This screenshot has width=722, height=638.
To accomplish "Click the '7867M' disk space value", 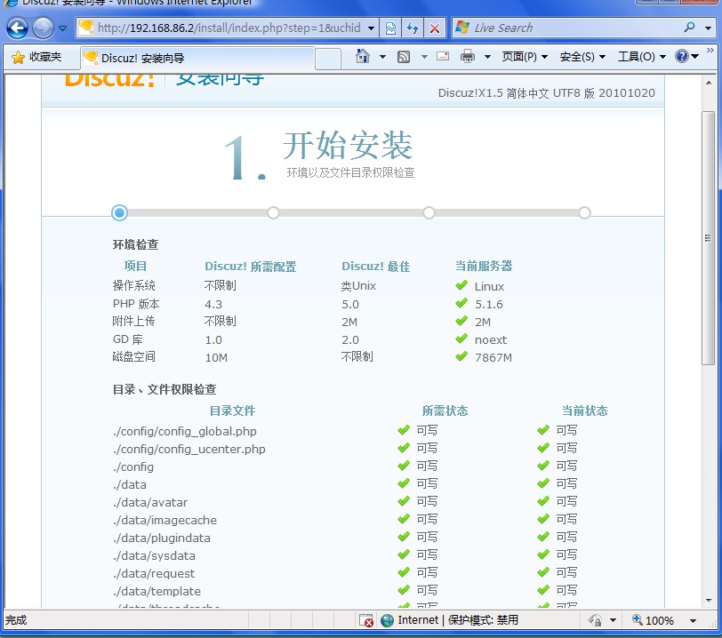I will click(493, 358).
